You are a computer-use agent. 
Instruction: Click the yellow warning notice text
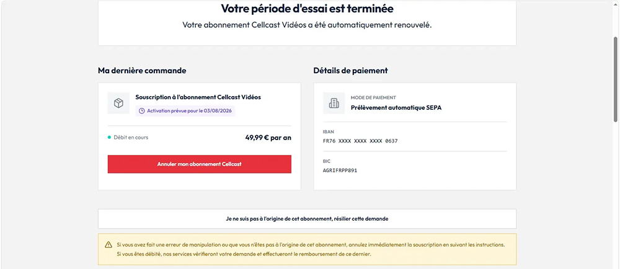pos(311,249)
